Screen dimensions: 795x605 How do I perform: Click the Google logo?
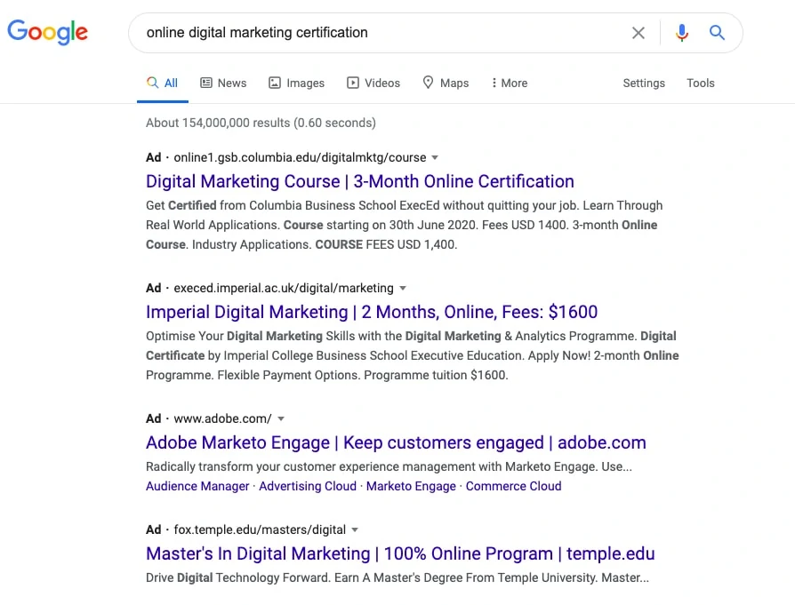pyautogui.click(x=48, y=33)
